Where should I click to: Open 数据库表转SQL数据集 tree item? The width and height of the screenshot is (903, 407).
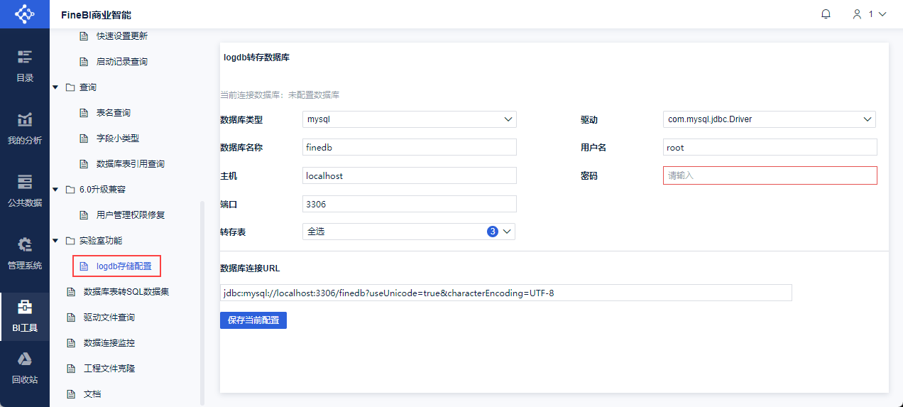[126, 292]
